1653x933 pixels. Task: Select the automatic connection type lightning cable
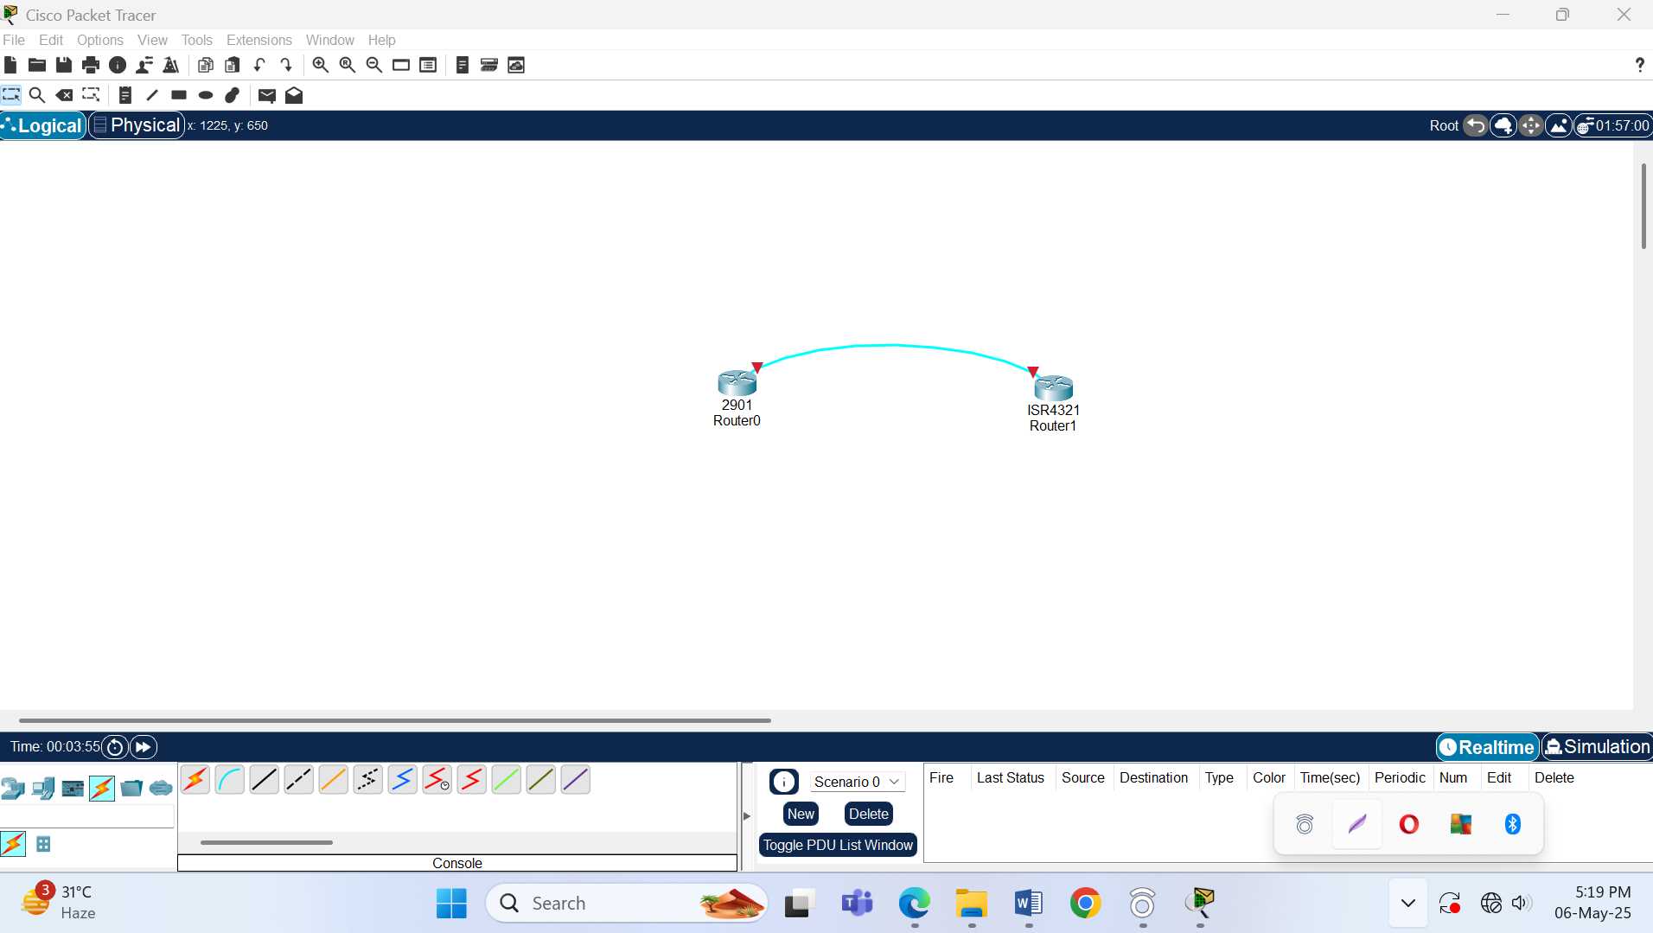pyautogui.click(x=195, y=780)
